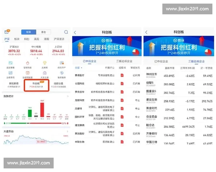
Task: Switch to 三板达标企业 tab on middle screen
Action: pos(124,61)
